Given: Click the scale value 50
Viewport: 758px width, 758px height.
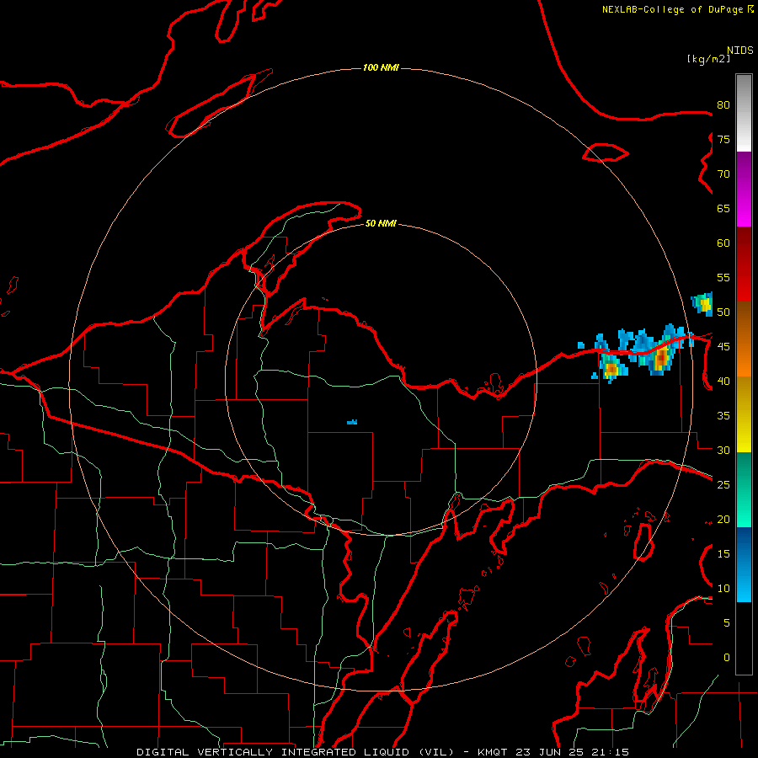Looking at the screenshot, I should point(723,312).
